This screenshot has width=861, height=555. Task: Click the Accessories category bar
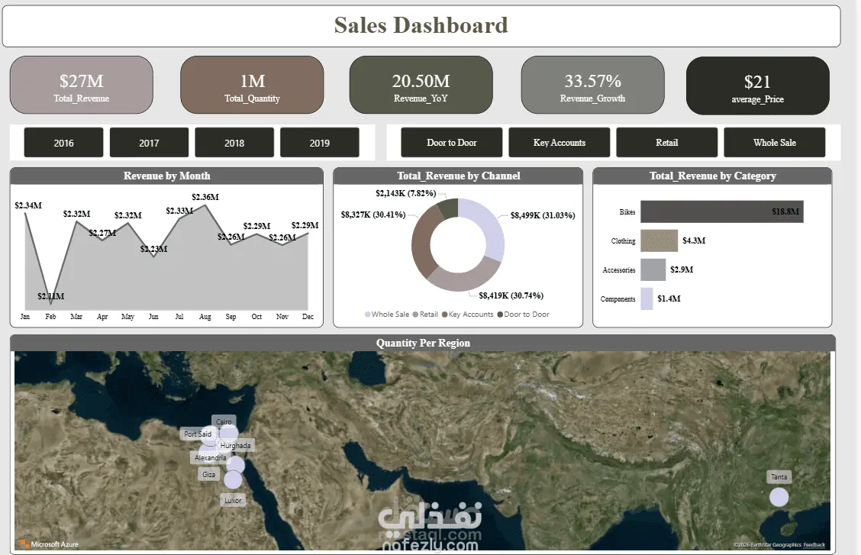[653, 269]
